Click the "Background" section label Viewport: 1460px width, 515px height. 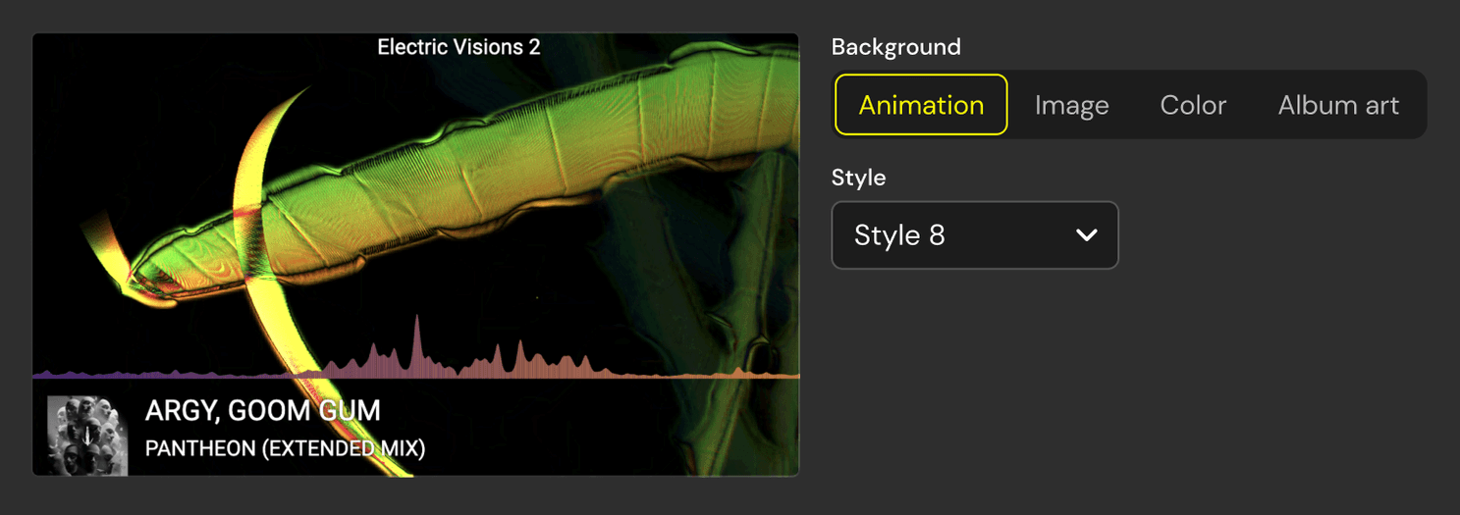point(895,47)
